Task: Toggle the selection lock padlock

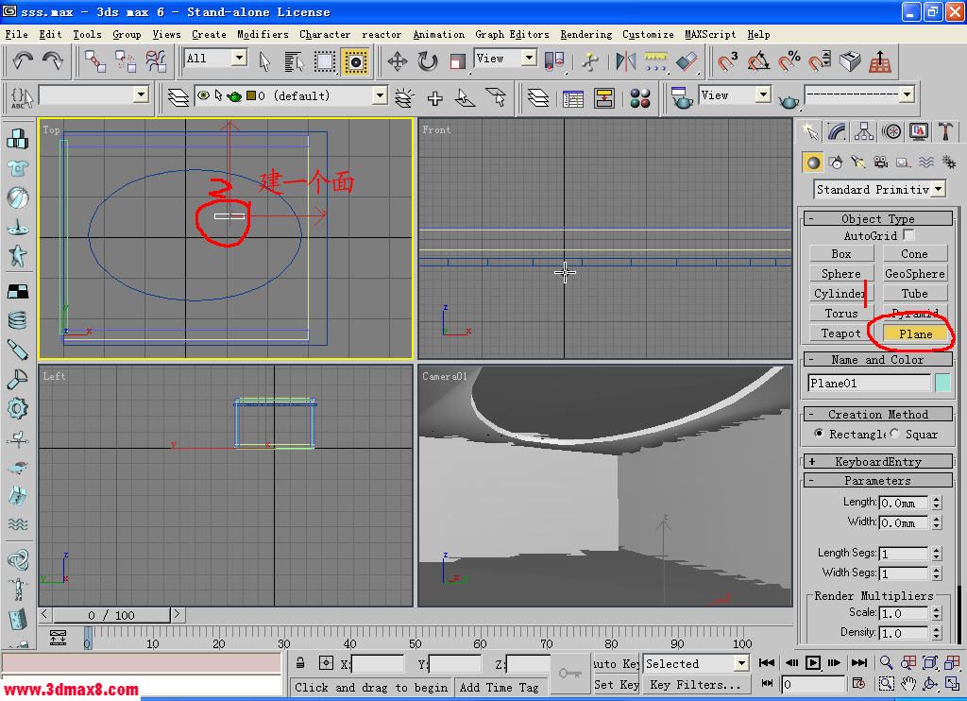Action: coord(300,663)
